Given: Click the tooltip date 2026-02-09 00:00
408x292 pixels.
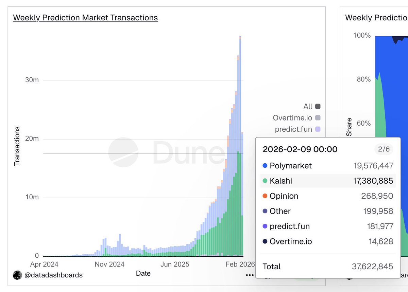Looking at the screenshot, I should coord(300,149).
